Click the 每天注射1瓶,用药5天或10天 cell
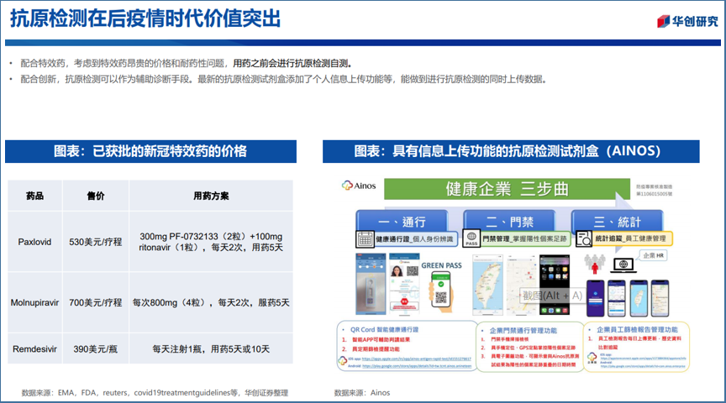726x403 pixels. (211, 349)
